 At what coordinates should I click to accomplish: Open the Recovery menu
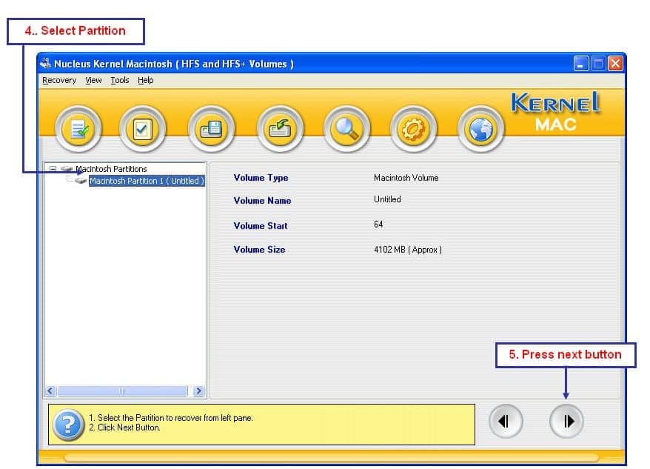[59, 80]
